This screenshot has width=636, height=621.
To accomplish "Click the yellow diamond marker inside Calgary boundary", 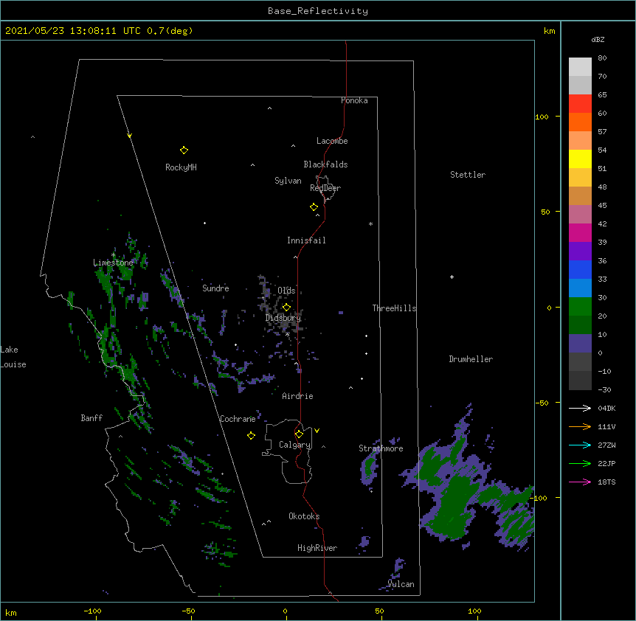I will (299, 434).
